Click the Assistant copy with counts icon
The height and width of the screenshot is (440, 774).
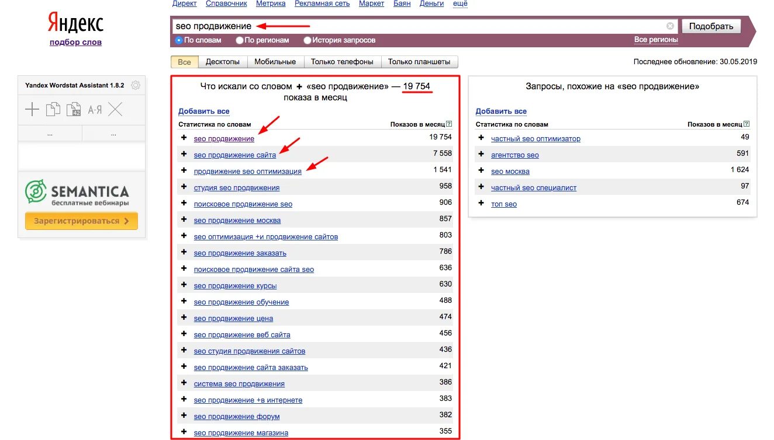pos(74,109)
